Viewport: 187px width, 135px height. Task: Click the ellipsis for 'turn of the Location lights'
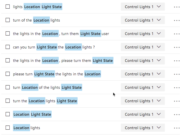(177, 21)
